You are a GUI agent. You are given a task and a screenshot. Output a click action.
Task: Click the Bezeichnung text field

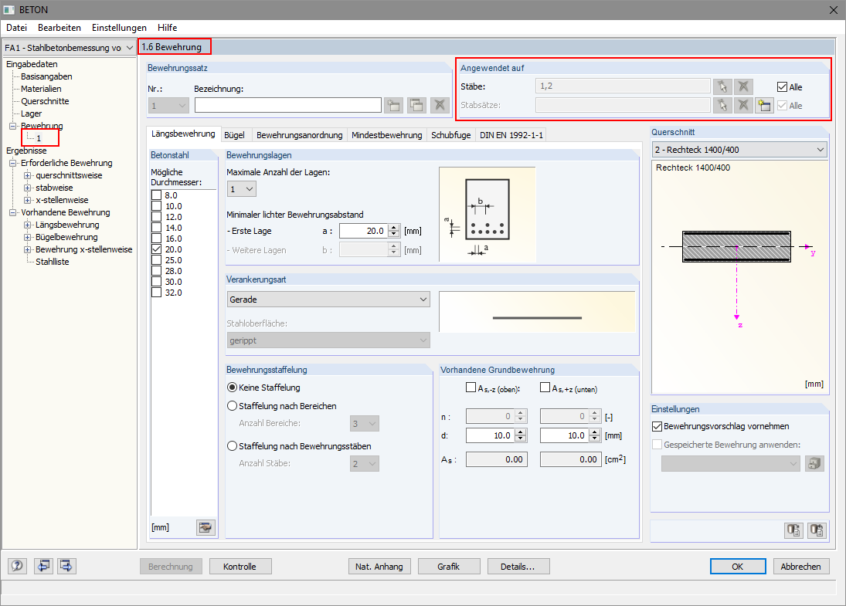coord(288,105)
